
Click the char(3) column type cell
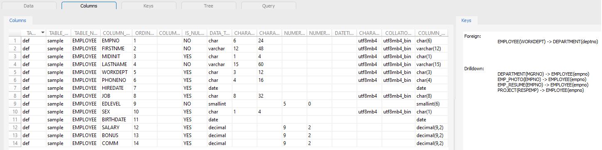click(431, 72)
